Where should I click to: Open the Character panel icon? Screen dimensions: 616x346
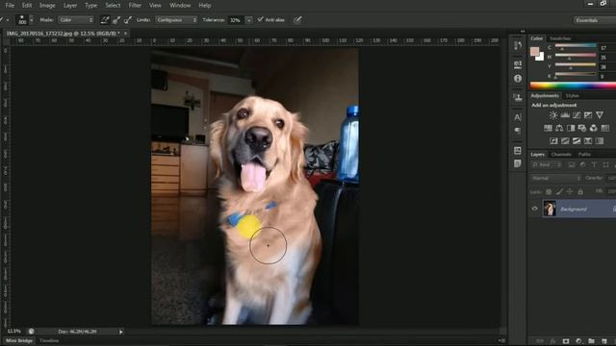518,117
